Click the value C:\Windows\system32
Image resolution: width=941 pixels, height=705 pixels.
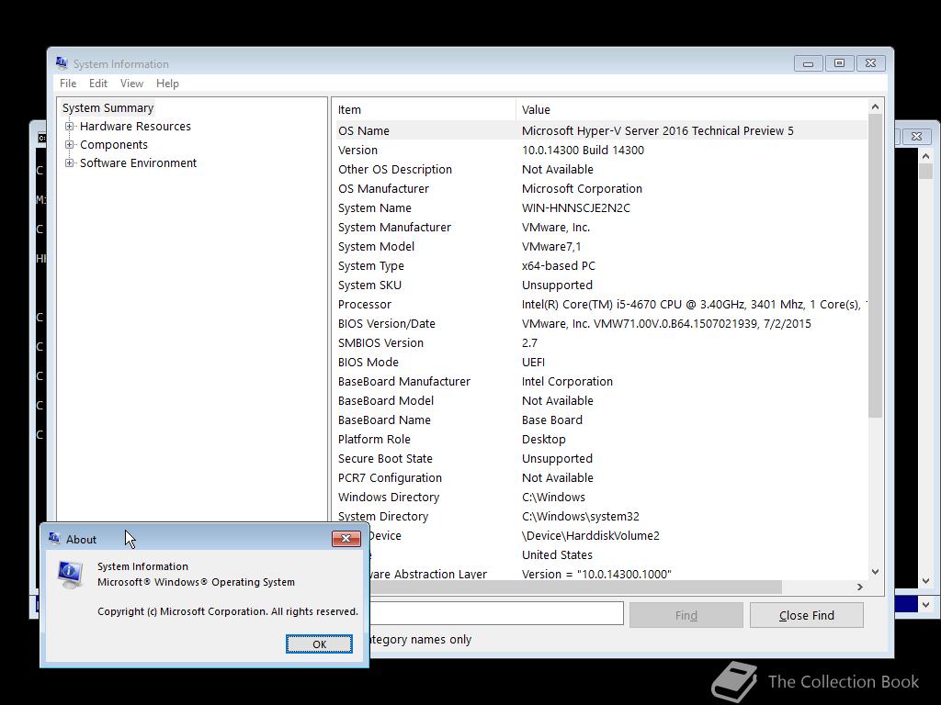pyautogui.click(x=581, y=516)
